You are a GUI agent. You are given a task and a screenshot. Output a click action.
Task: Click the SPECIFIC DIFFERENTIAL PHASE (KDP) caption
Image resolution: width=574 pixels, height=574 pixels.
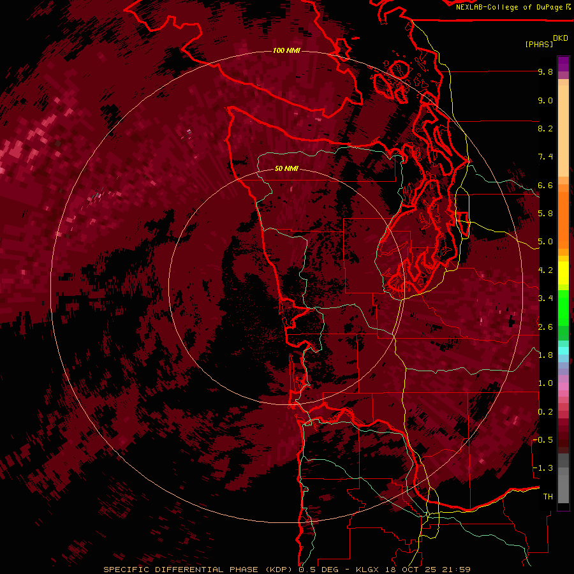pyautogui.click(x=198, y=570)
